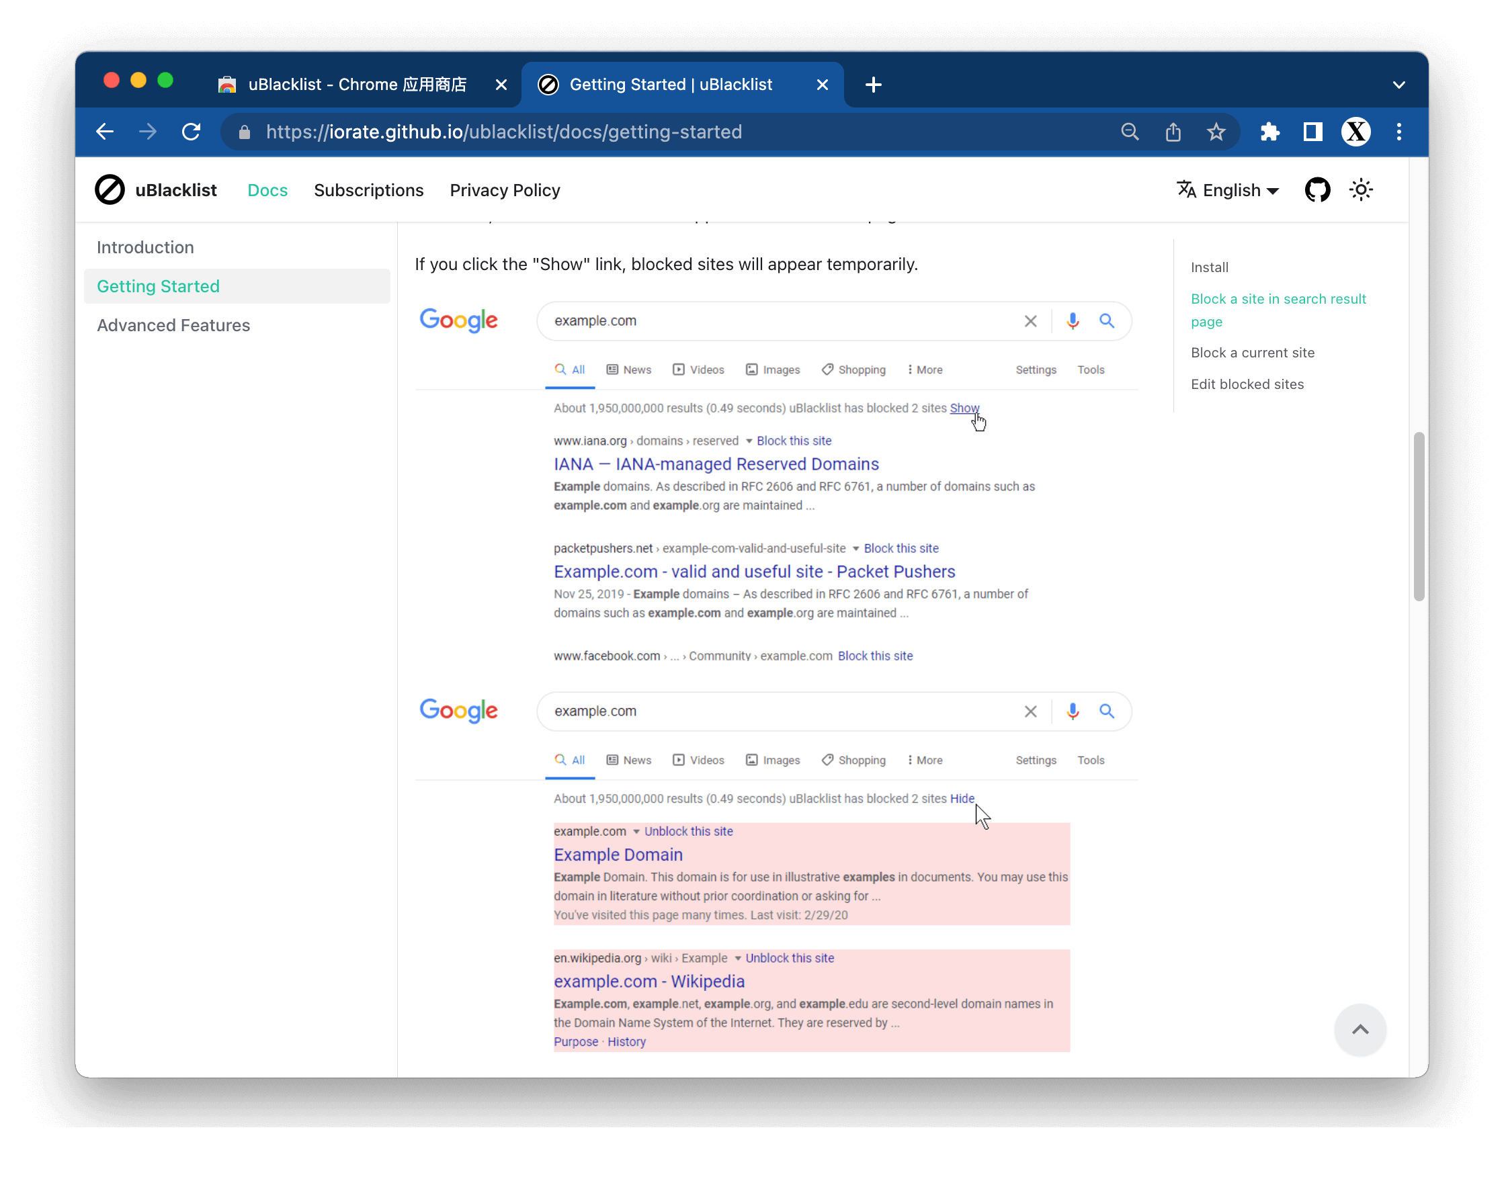The image size is (1504, 1177).
Task: Open a new tab with plus button
Action: [872, 85]
